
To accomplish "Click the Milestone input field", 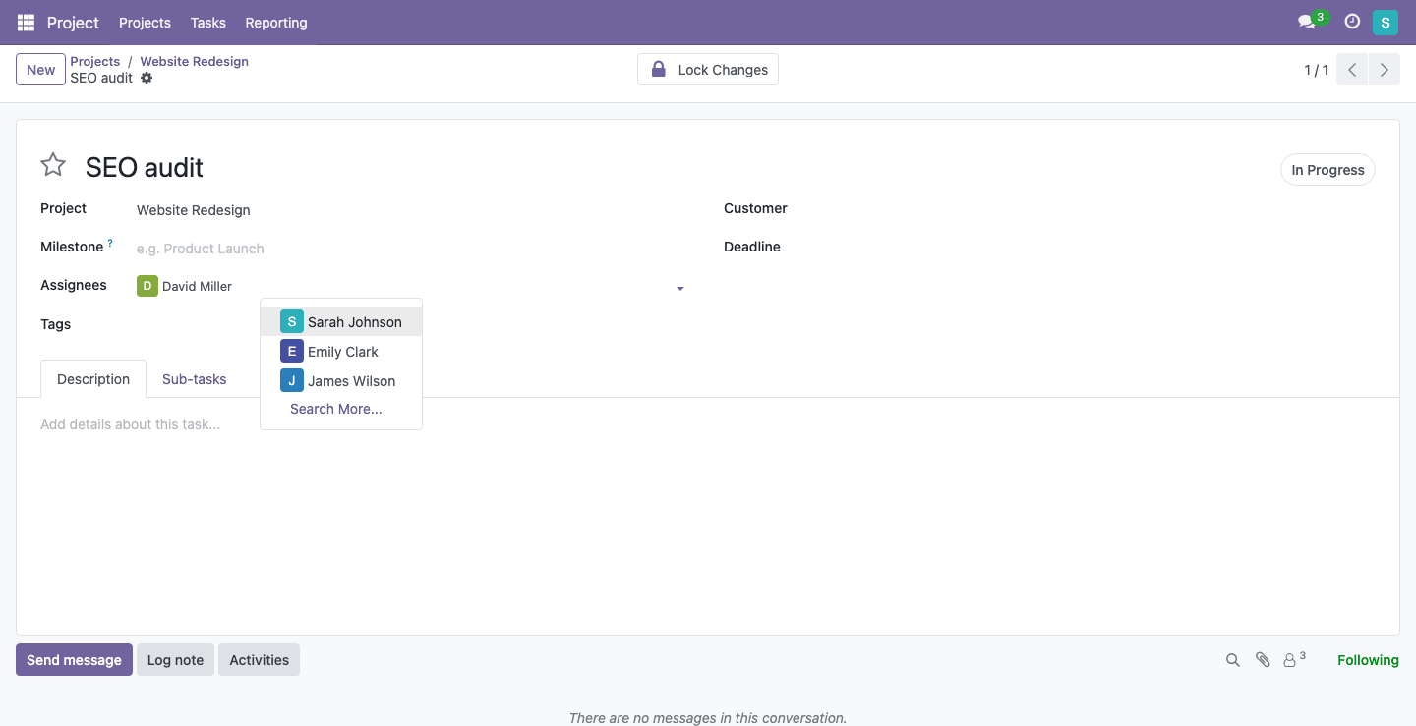I will (x=412, y=249).
